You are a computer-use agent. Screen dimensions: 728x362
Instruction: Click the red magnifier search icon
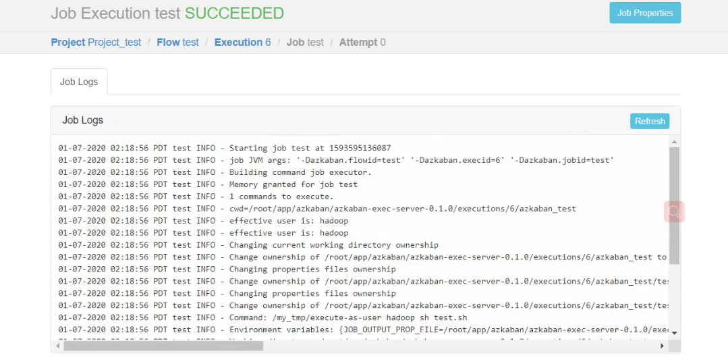(674, 212)
